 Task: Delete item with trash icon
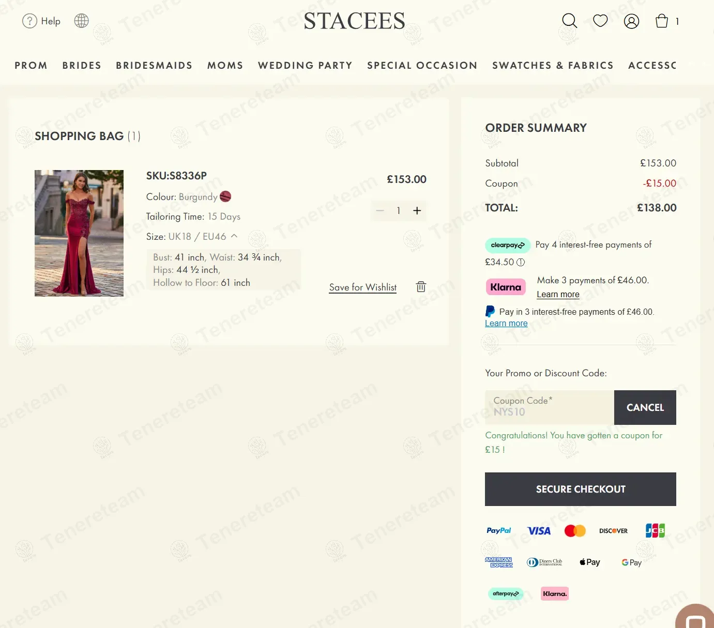421,287
